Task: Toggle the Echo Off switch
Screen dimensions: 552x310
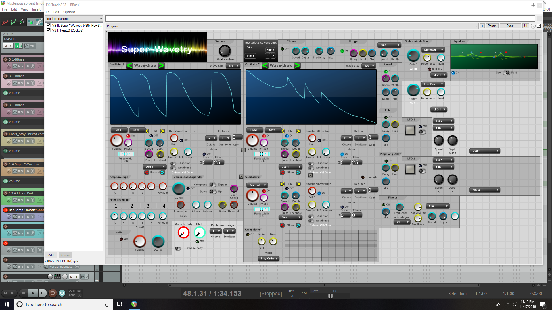Action: pyautogui.click(x=386, y=117)
